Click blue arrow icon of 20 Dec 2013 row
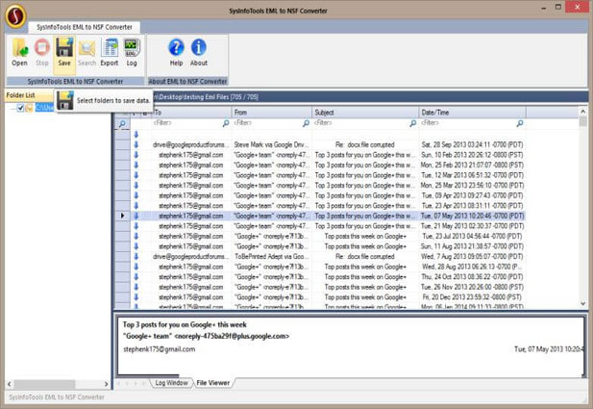The width and height of the screenshot is (593, 409). (x=136, y=297)
